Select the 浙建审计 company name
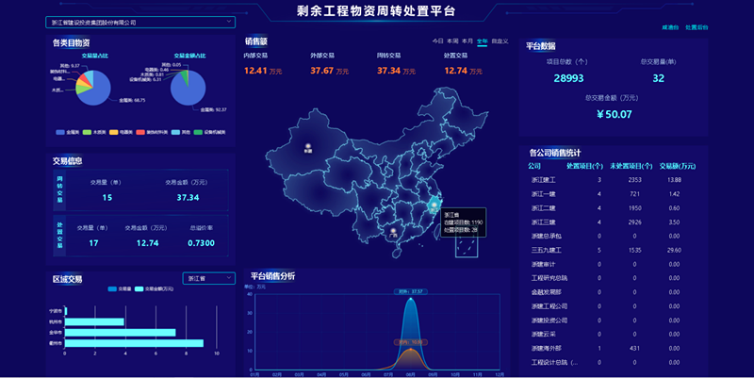Image resolution: width=754 pixels, height=378 pixels. point(544,264)
